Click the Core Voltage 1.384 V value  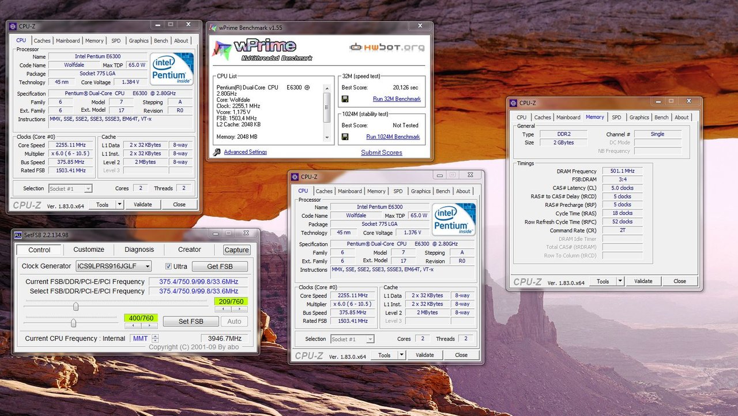131,82
